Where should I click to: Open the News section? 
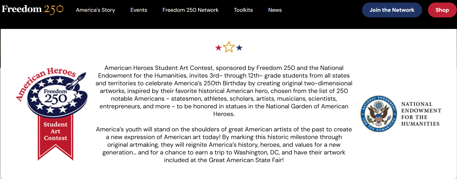tap(275, 10)
